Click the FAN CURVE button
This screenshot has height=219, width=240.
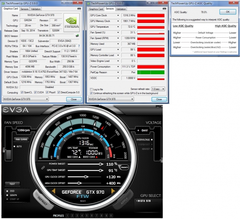(21, 139)
